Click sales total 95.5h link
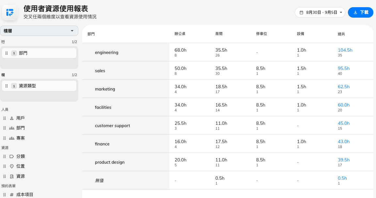376x198 pixels. (x=344, y=68)
